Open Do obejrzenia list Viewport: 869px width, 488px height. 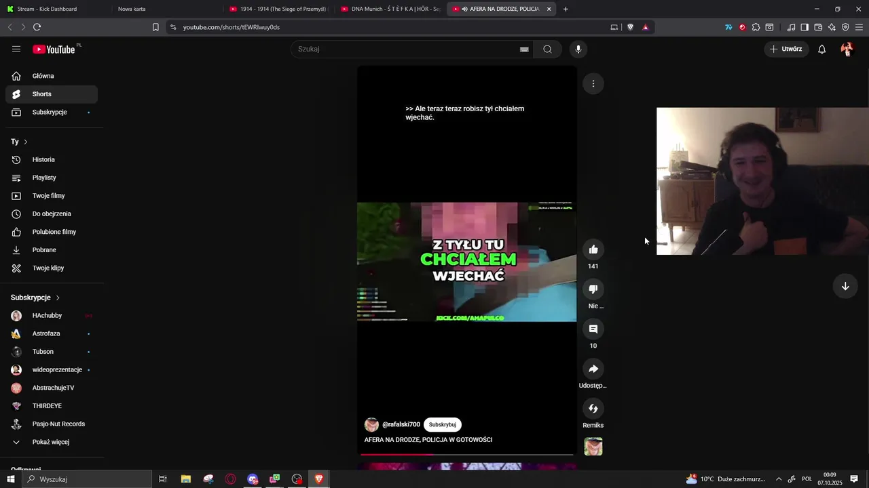(52, 213)
